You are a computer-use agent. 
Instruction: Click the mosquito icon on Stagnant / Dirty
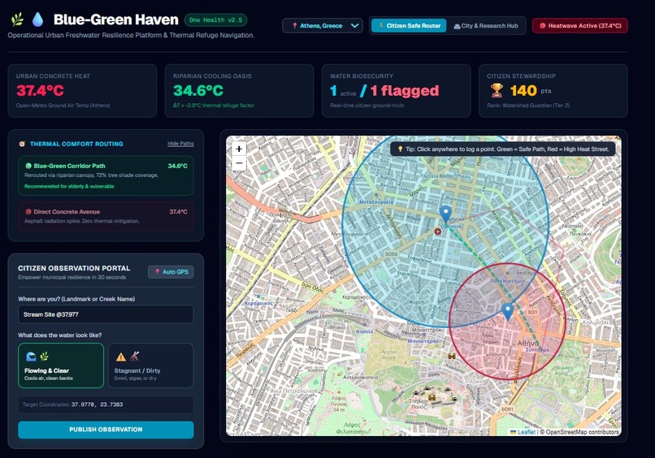pos(135,356)
